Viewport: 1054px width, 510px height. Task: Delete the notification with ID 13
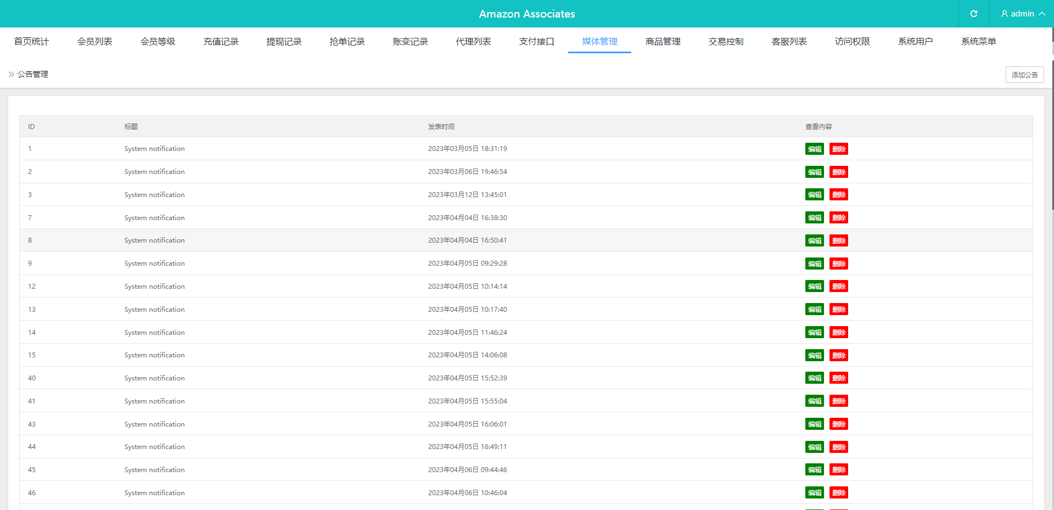click(x=838, y=310)
